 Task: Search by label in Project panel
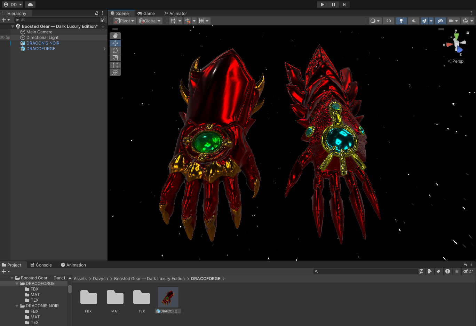439,271
